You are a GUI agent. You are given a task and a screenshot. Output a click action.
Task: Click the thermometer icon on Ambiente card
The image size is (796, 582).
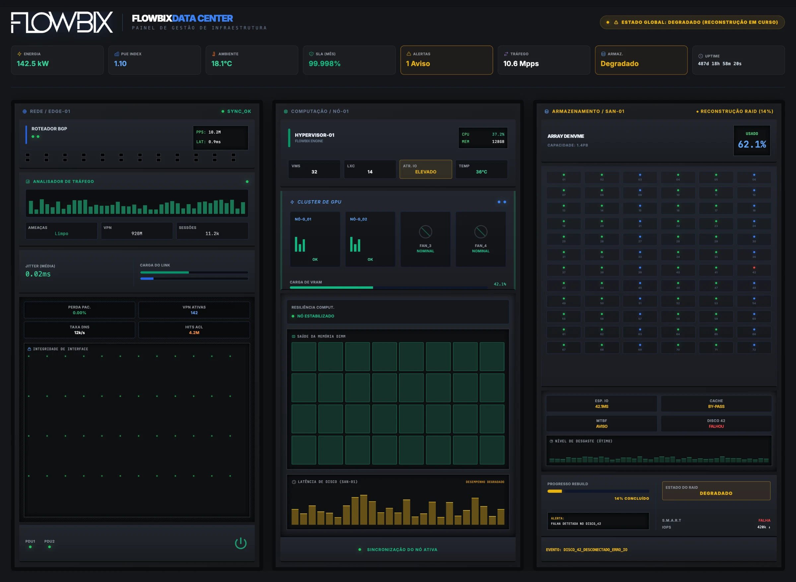tap(214, 54)
